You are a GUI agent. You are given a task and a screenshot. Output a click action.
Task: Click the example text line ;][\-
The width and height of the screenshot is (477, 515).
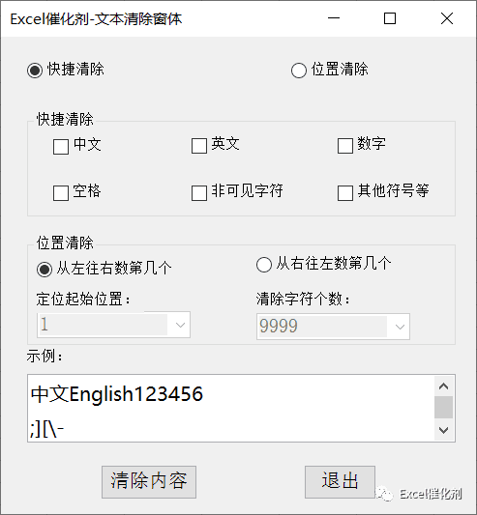click(x=46, y=429)
